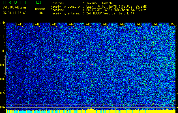The width and height of the screenshot is (178, 113).
Task: Select the 2el-HB9CV Vertical antenna text
Action: coord(110,13)
